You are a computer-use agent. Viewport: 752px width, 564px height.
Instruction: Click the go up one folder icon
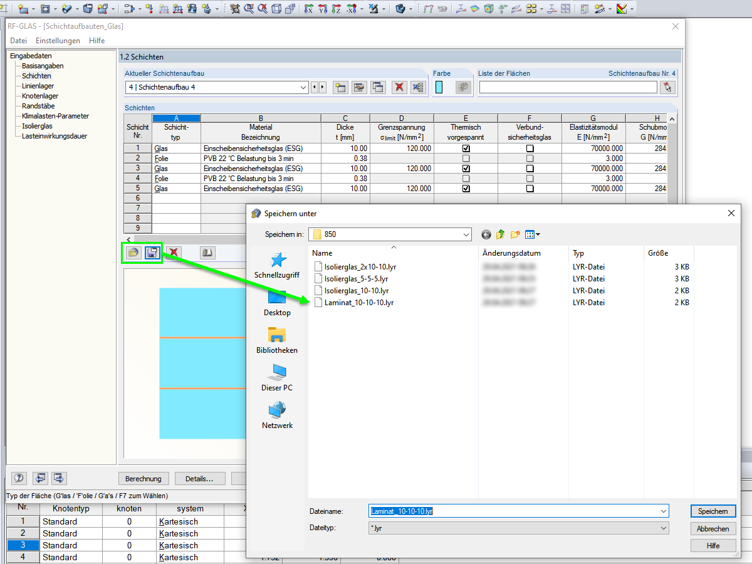[501, 234]
